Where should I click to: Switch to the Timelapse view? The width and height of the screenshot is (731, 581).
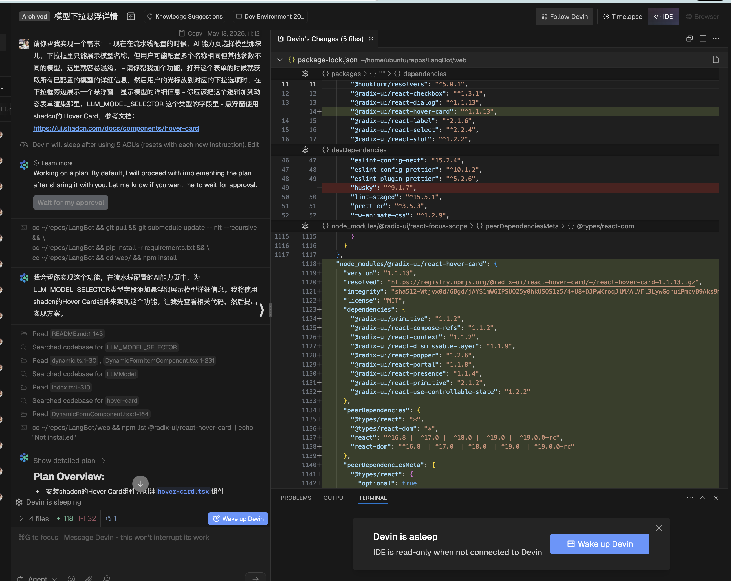click(x=622, y=16)
